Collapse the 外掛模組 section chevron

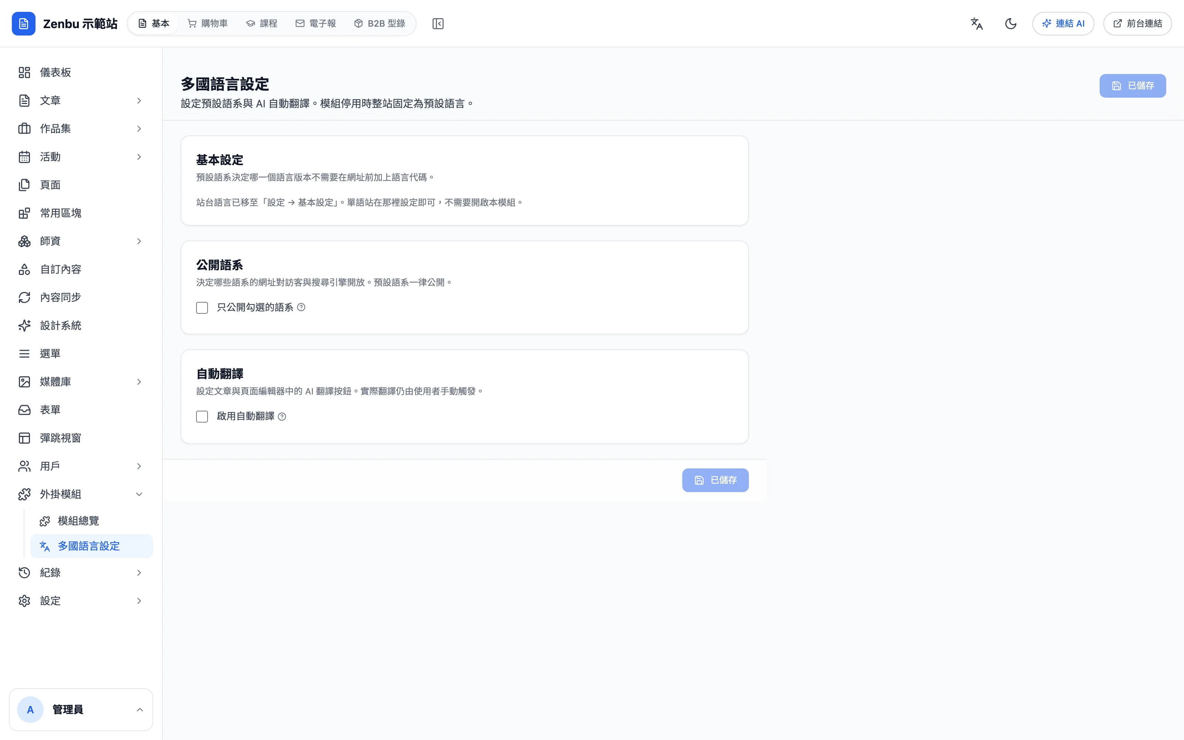click(x=139, y=494)
